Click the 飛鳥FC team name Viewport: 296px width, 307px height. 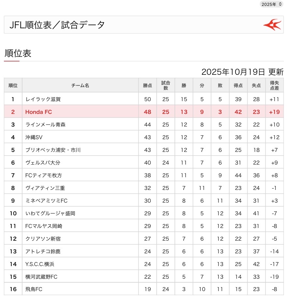tap(34, 289)
